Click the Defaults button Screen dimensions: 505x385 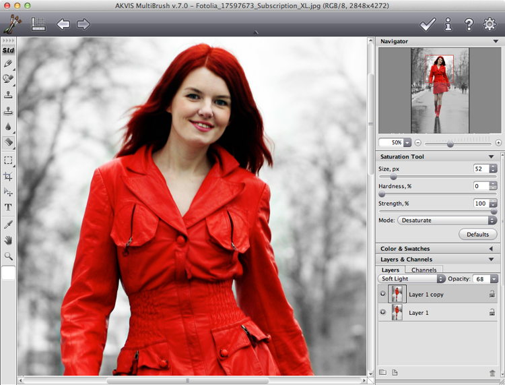click(478, 235)
